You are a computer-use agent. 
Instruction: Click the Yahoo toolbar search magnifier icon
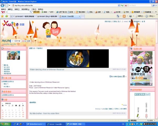click(31, 12)
